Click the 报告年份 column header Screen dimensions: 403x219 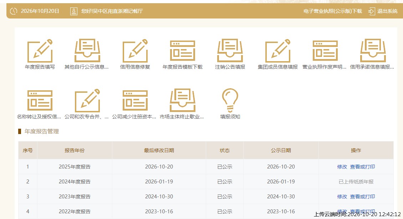pos(75,150)
